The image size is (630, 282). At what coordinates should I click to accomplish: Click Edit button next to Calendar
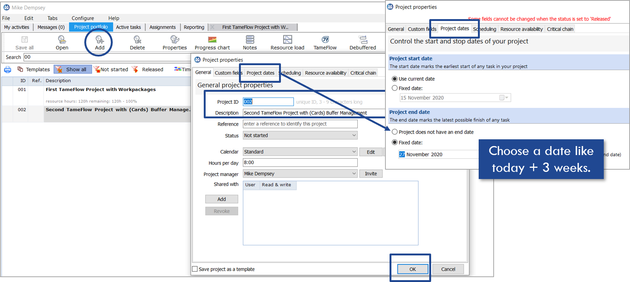(371, 152)
